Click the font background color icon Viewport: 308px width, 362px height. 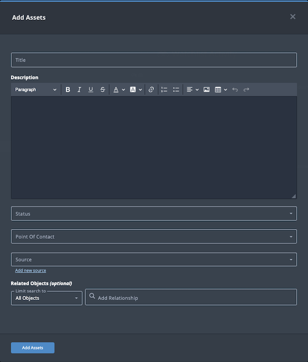click(133, 89)
